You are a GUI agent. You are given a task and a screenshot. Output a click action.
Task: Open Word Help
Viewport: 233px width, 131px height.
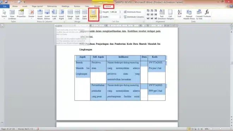(231, 6)
